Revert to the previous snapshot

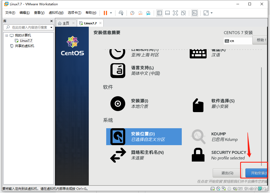pos(140,13)
